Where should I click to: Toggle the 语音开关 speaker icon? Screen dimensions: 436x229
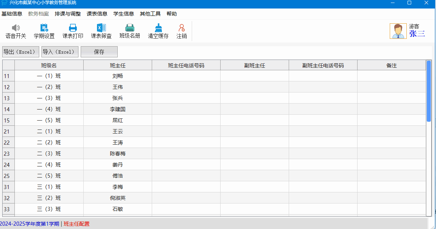point(16,28)
